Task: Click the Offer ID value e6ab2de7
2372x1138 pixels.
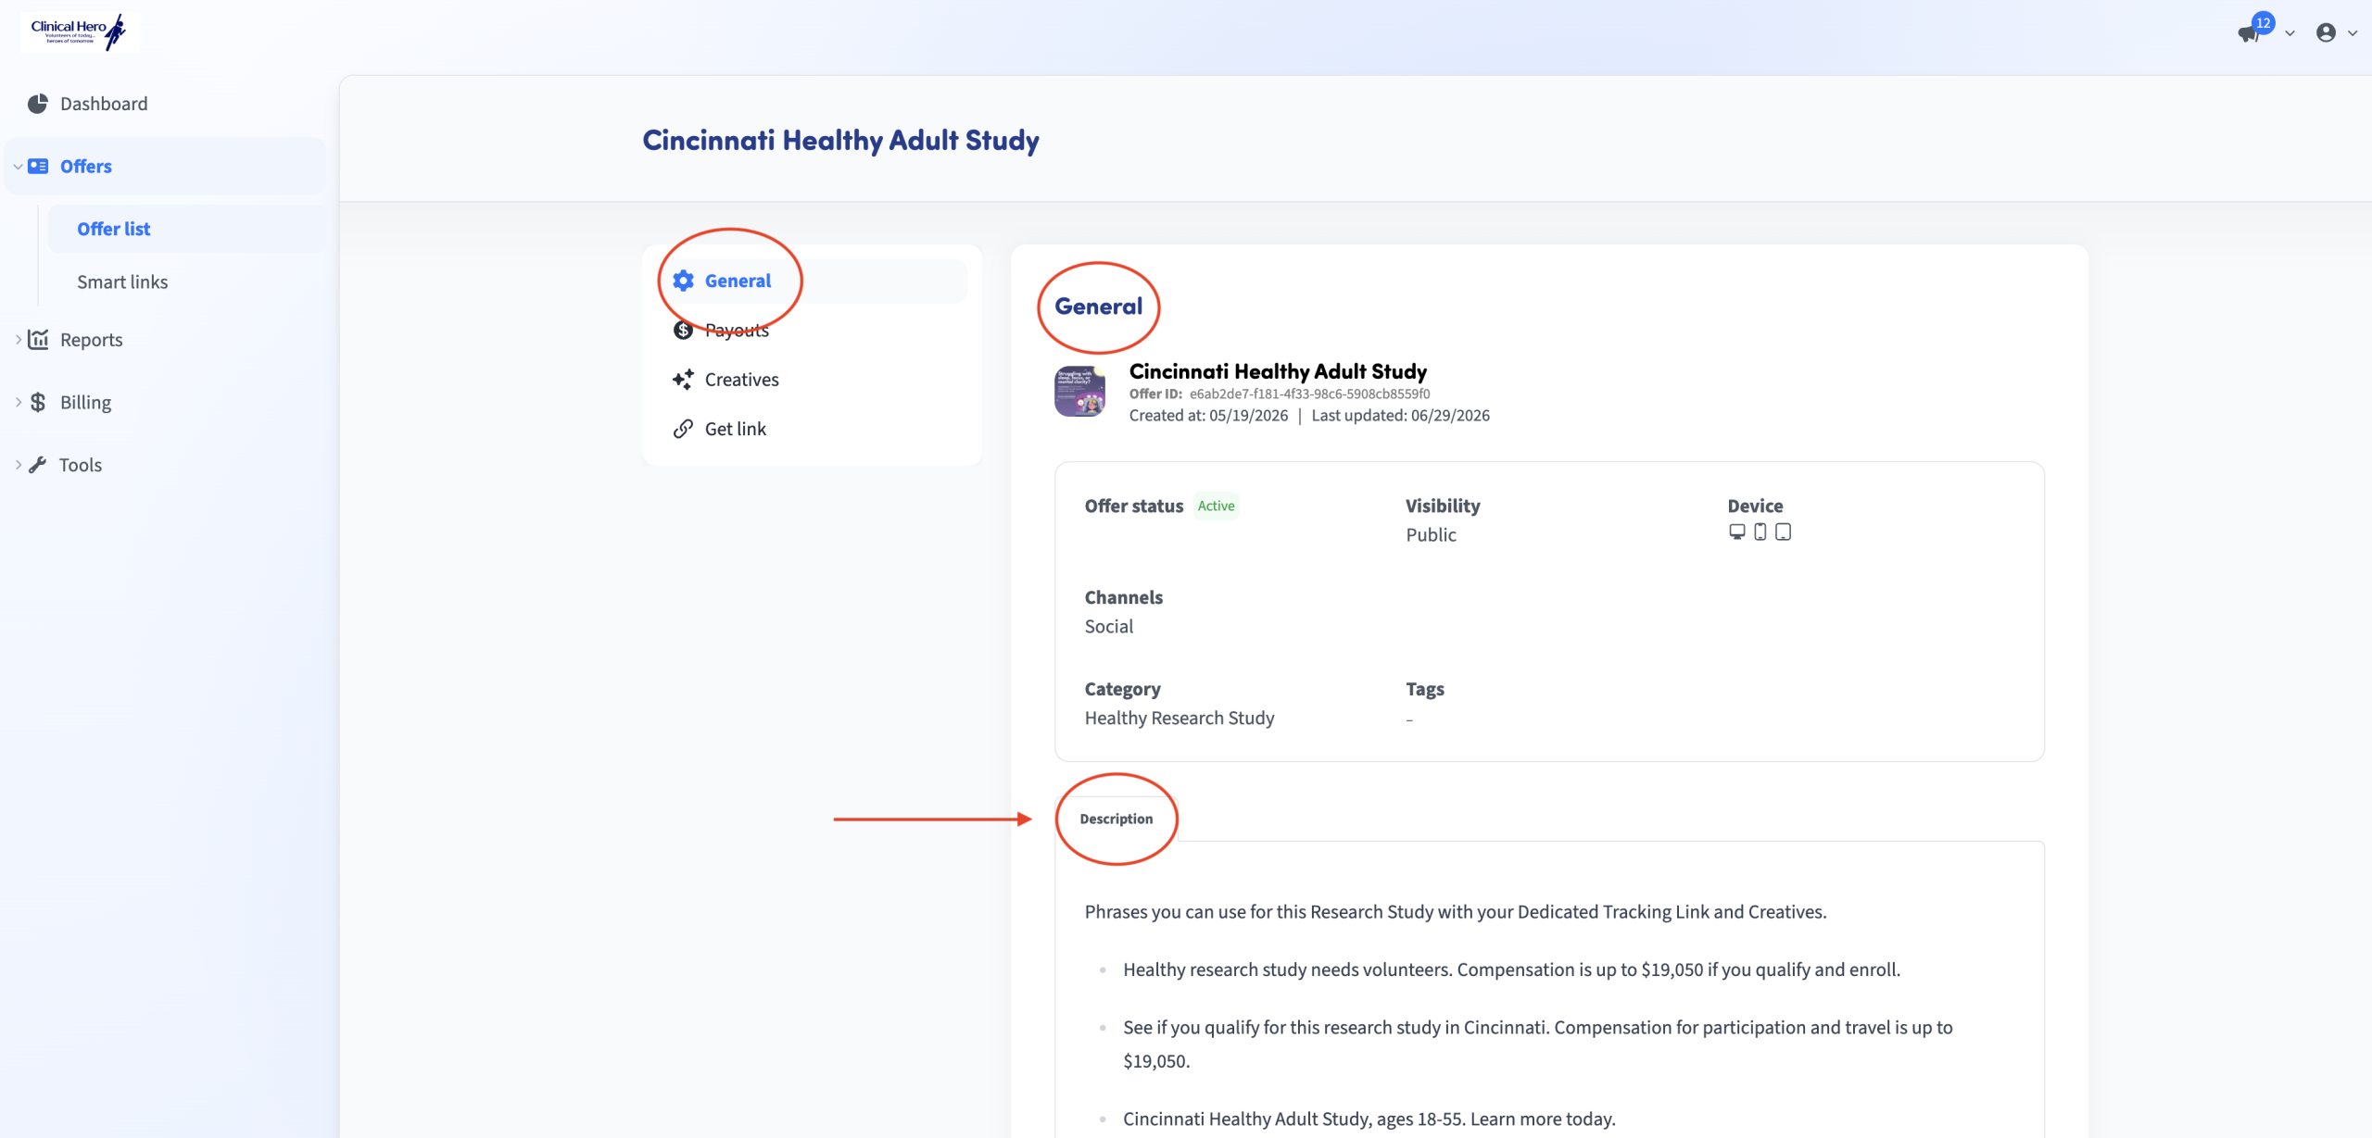Action: click(x=1309, y=394)
